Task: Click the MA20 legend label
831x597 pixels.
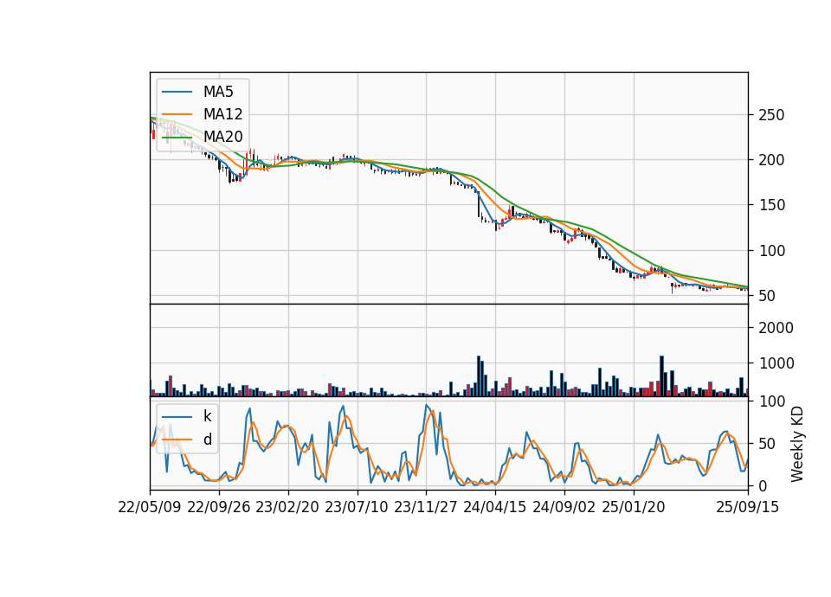Action: (222, 137)
